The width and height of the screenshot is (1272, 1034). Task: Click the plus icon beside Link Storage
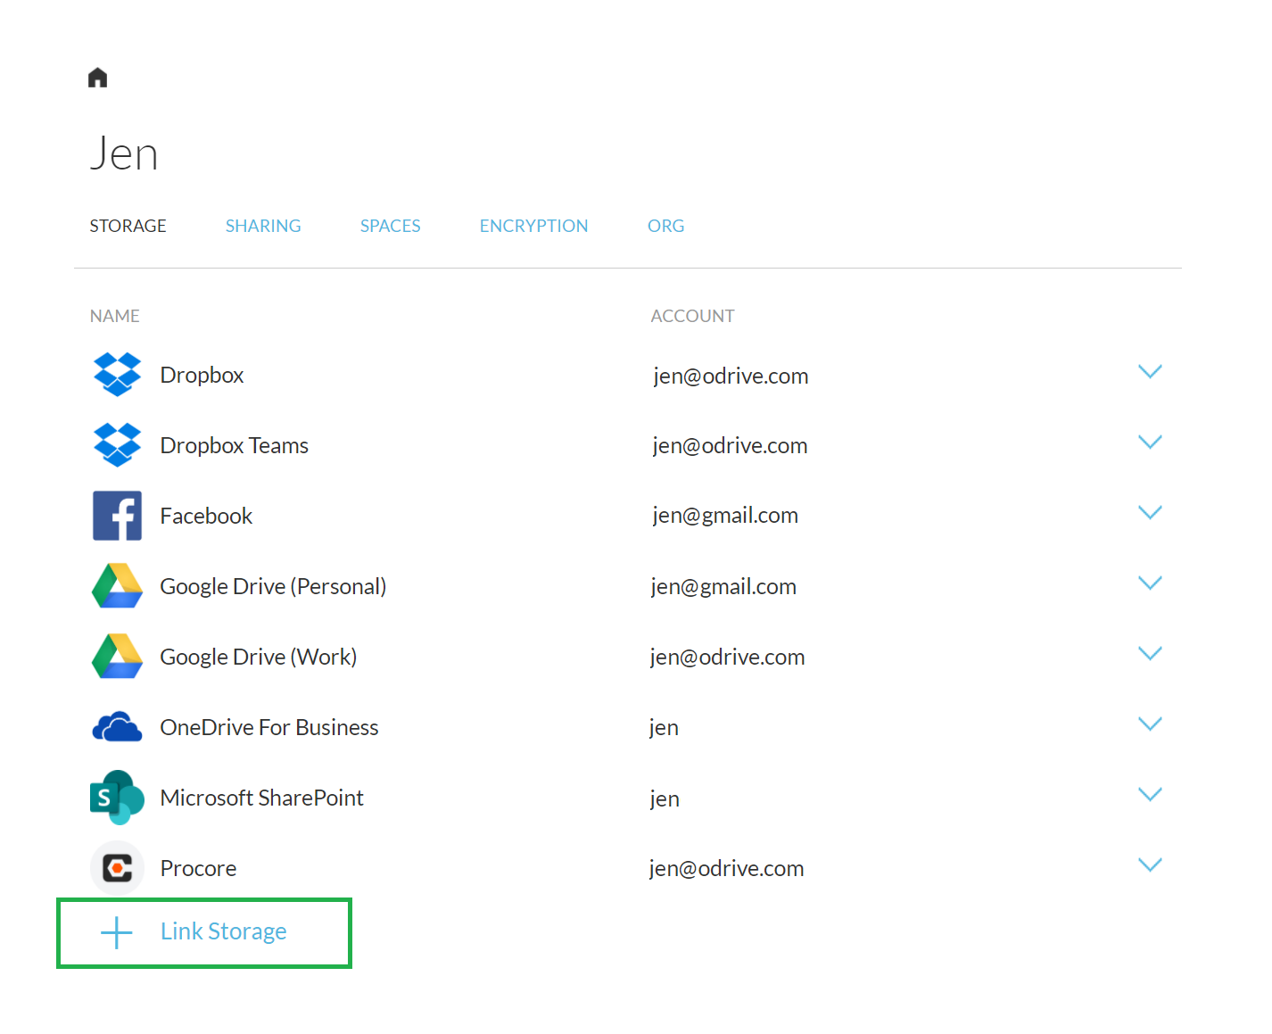coord(117,932)
